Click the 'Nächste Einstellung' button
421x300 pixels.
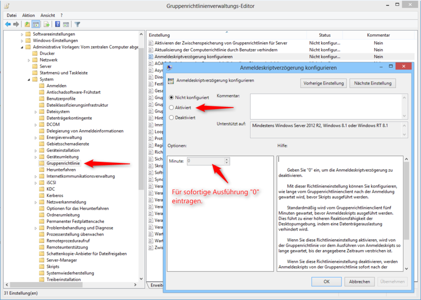372,83
